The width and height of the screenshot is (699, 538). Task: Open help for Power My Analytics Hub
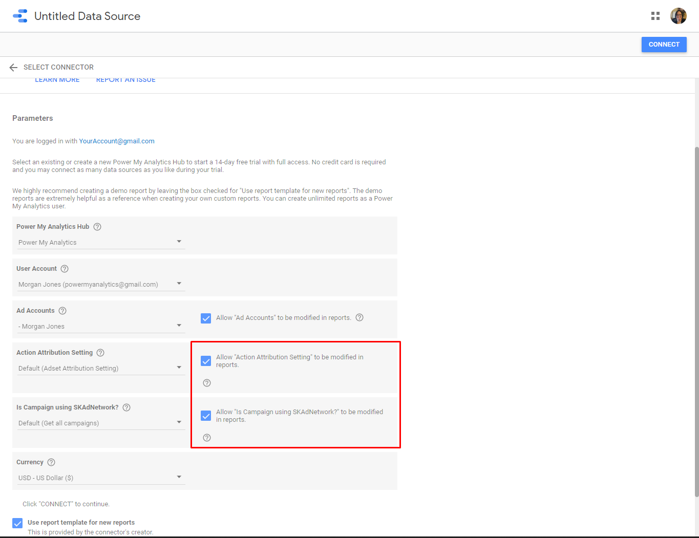pyautogui.click(x=97, y=227)
